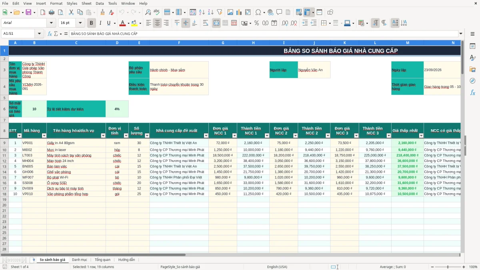The width and height of the screenshot is (480, 270).
Task: Open the Sheet menu
Action: point(86,3)
